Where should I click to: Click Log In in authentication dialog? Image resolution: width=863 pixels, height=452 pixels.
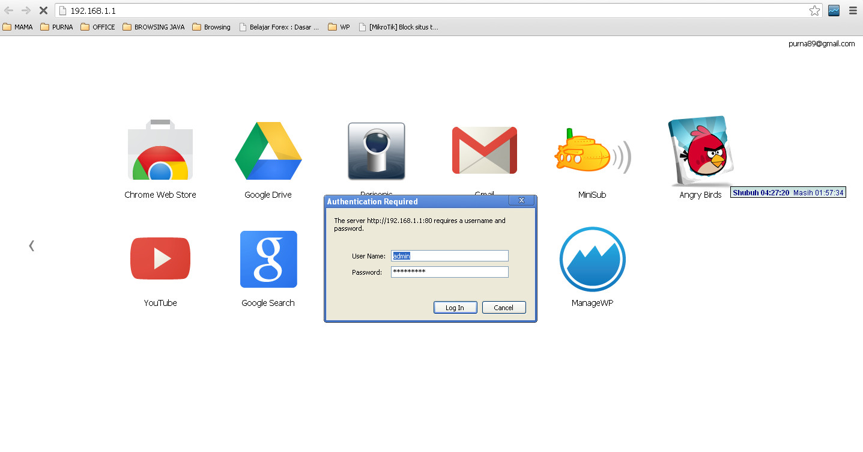455,307
